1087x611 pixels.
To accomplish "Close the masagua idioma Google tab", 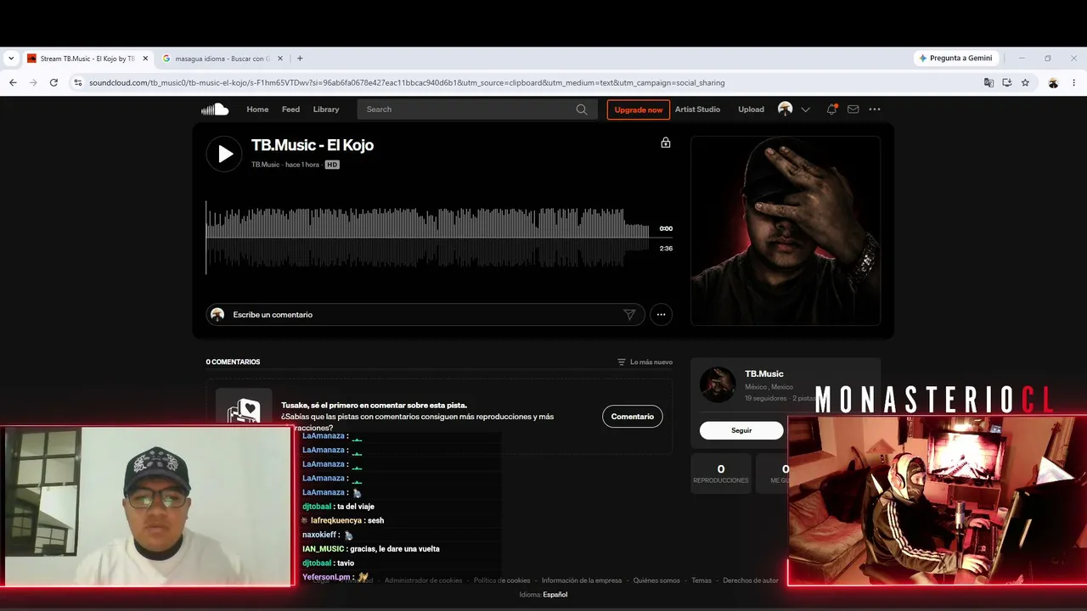I will (280, 59).
